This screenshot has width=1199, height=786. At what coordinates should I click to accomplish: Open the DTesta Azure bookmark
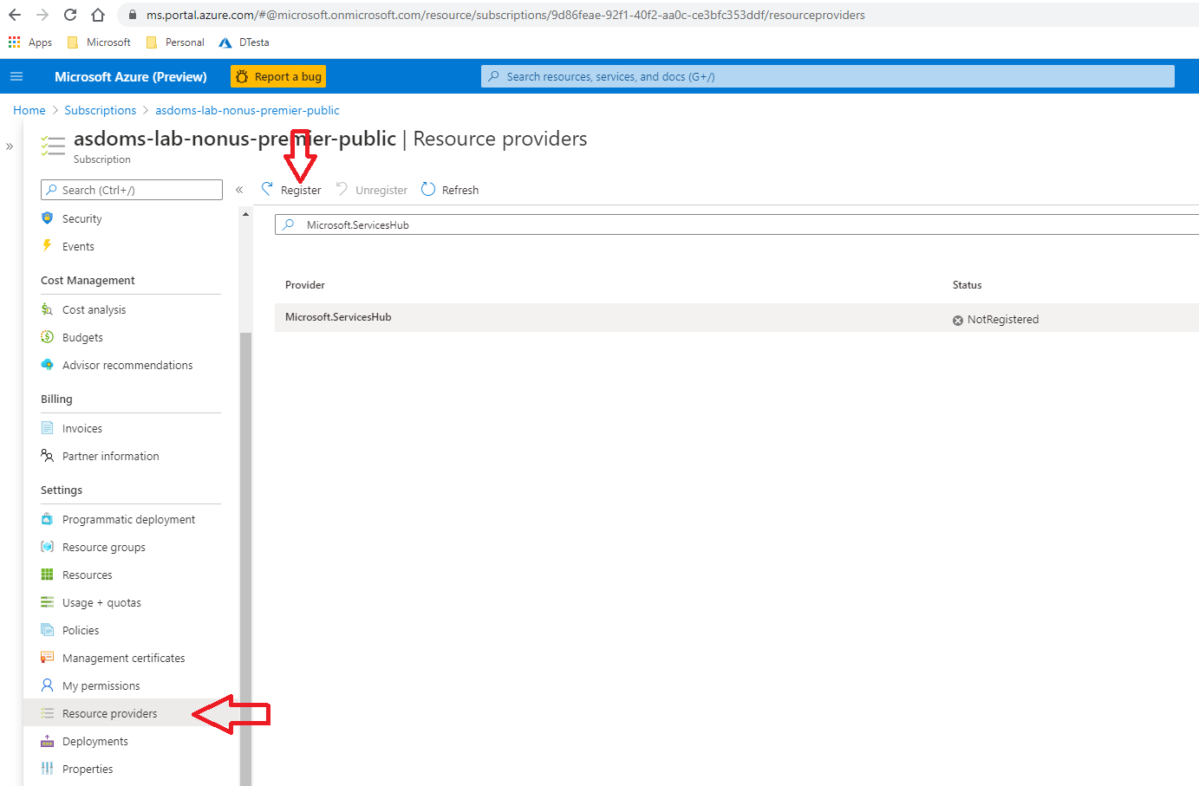click(244, 42)
